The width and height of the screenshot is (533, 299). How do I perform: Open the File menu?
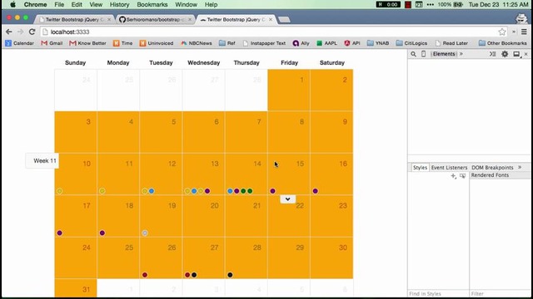[x=59, y=4]
